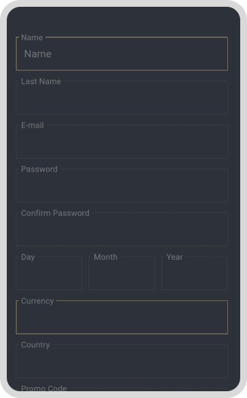This screenshot has width=247, height=398.
Task: Expand the Currency selection field
Action: pos(121,317)
